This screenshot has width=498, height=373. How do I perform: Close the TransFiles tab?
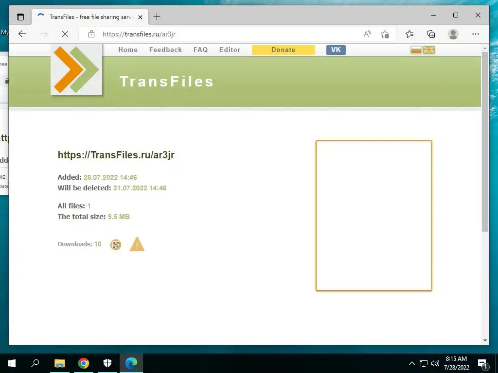tap(140, 17)
